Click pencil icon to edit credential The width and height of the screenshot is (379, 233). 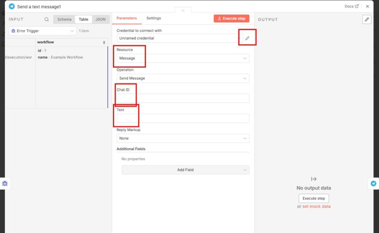[247, 38]
